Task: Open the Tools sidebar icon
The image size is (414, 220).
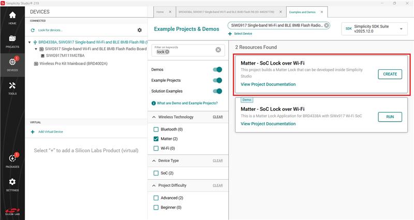Action: (x=12, y=89)
